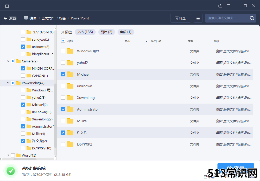Select D6YPXP2(10) in the tree
The image size is (260, 181).
pyautogui.click(x=42, y=148)
